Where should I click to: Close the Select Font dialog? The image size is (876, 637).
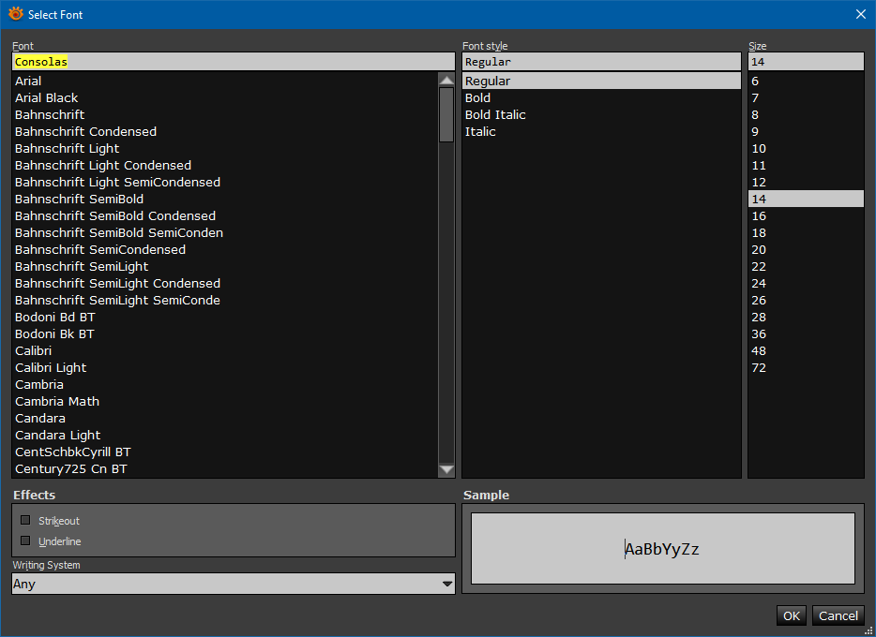click(x=861, y=14)
